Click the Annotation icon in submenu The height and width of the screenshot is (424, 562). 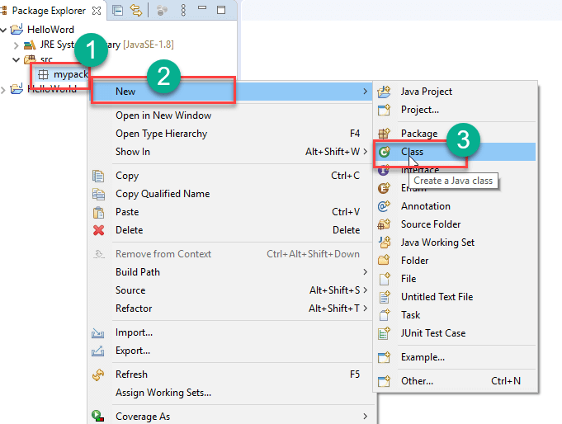pos(384,206)
